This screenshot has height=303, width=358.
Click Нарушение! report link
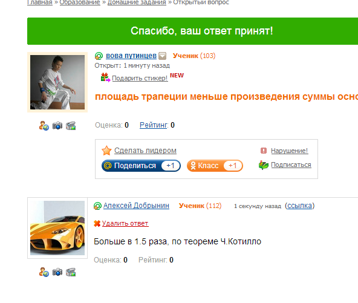[x=290, y=151]
